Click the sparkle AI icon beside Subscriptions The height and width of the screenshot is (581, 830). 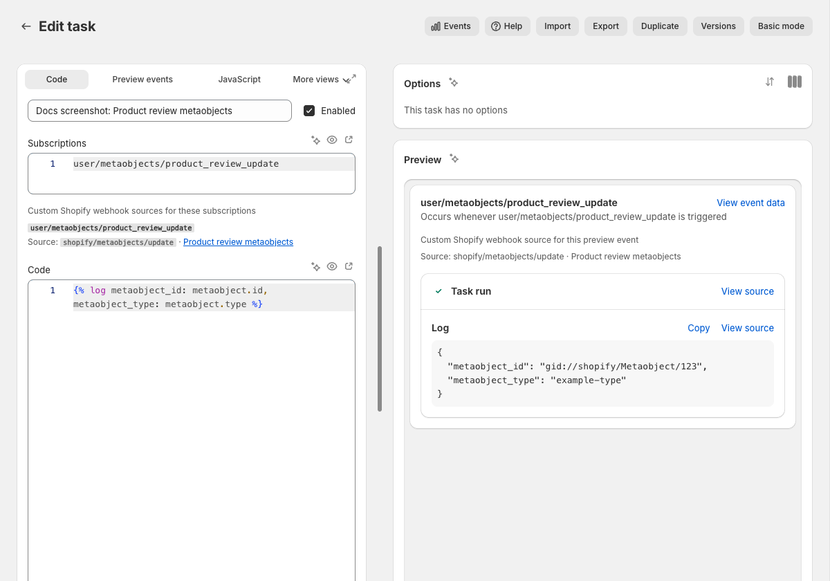click(x=315, y=140)
